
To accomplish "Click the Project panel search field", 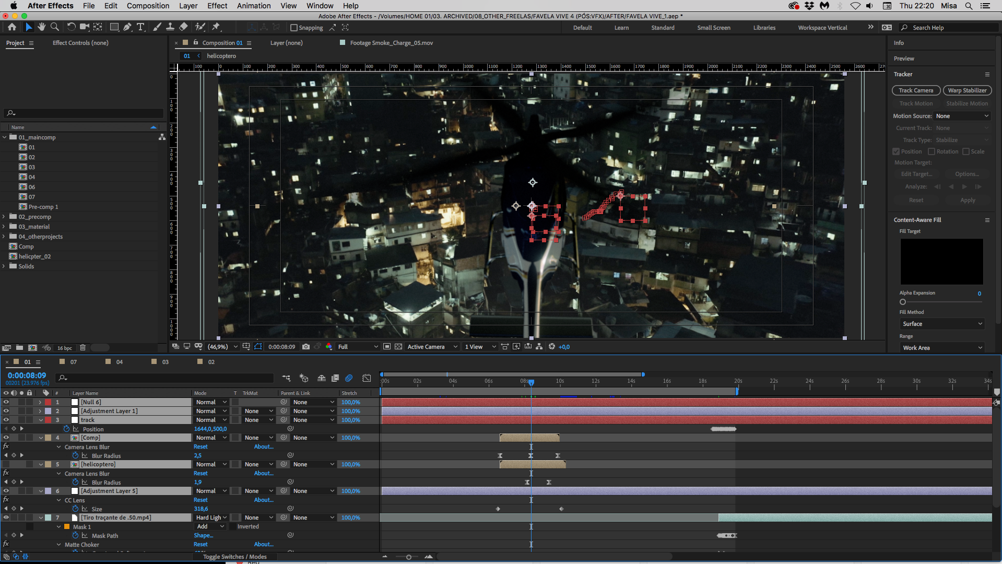I will (84, 113).
